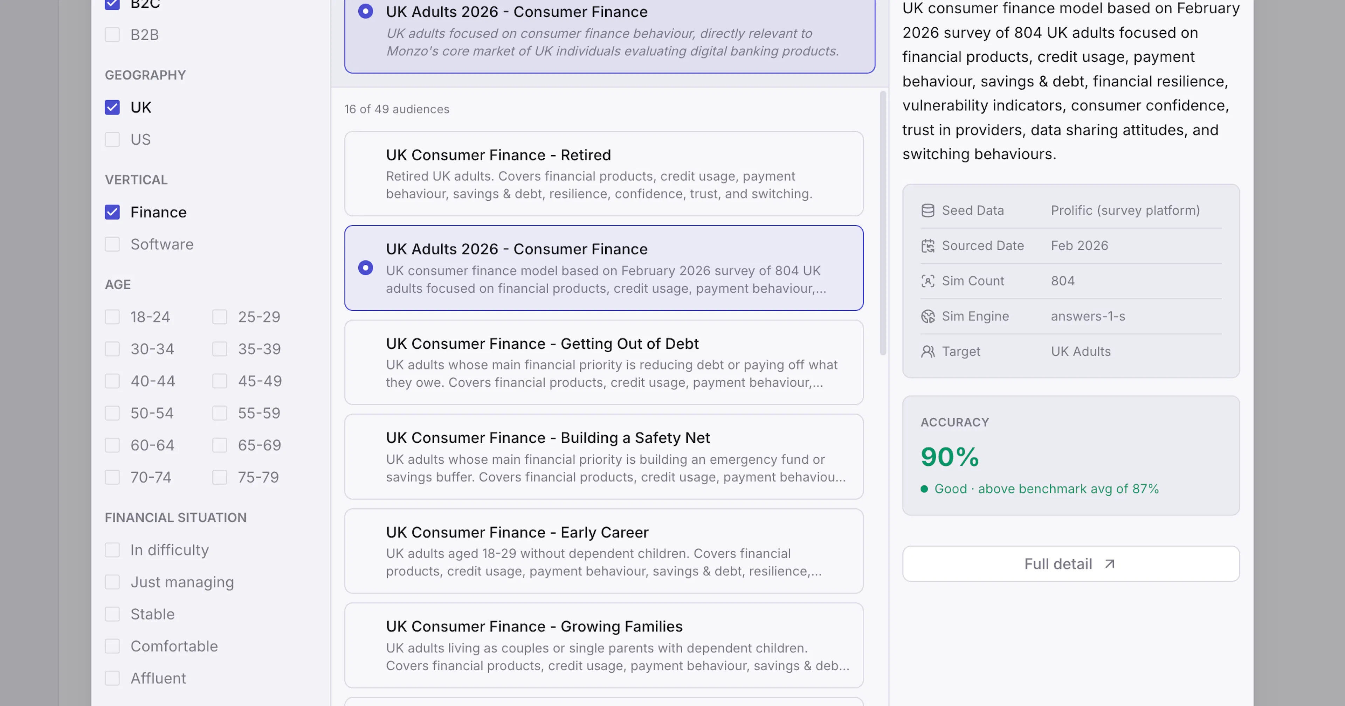Select UK Consumer Finance - Retired audience
Image resolution: width=1345 pixels, height=706 pixels.
(x=603, y=174)
